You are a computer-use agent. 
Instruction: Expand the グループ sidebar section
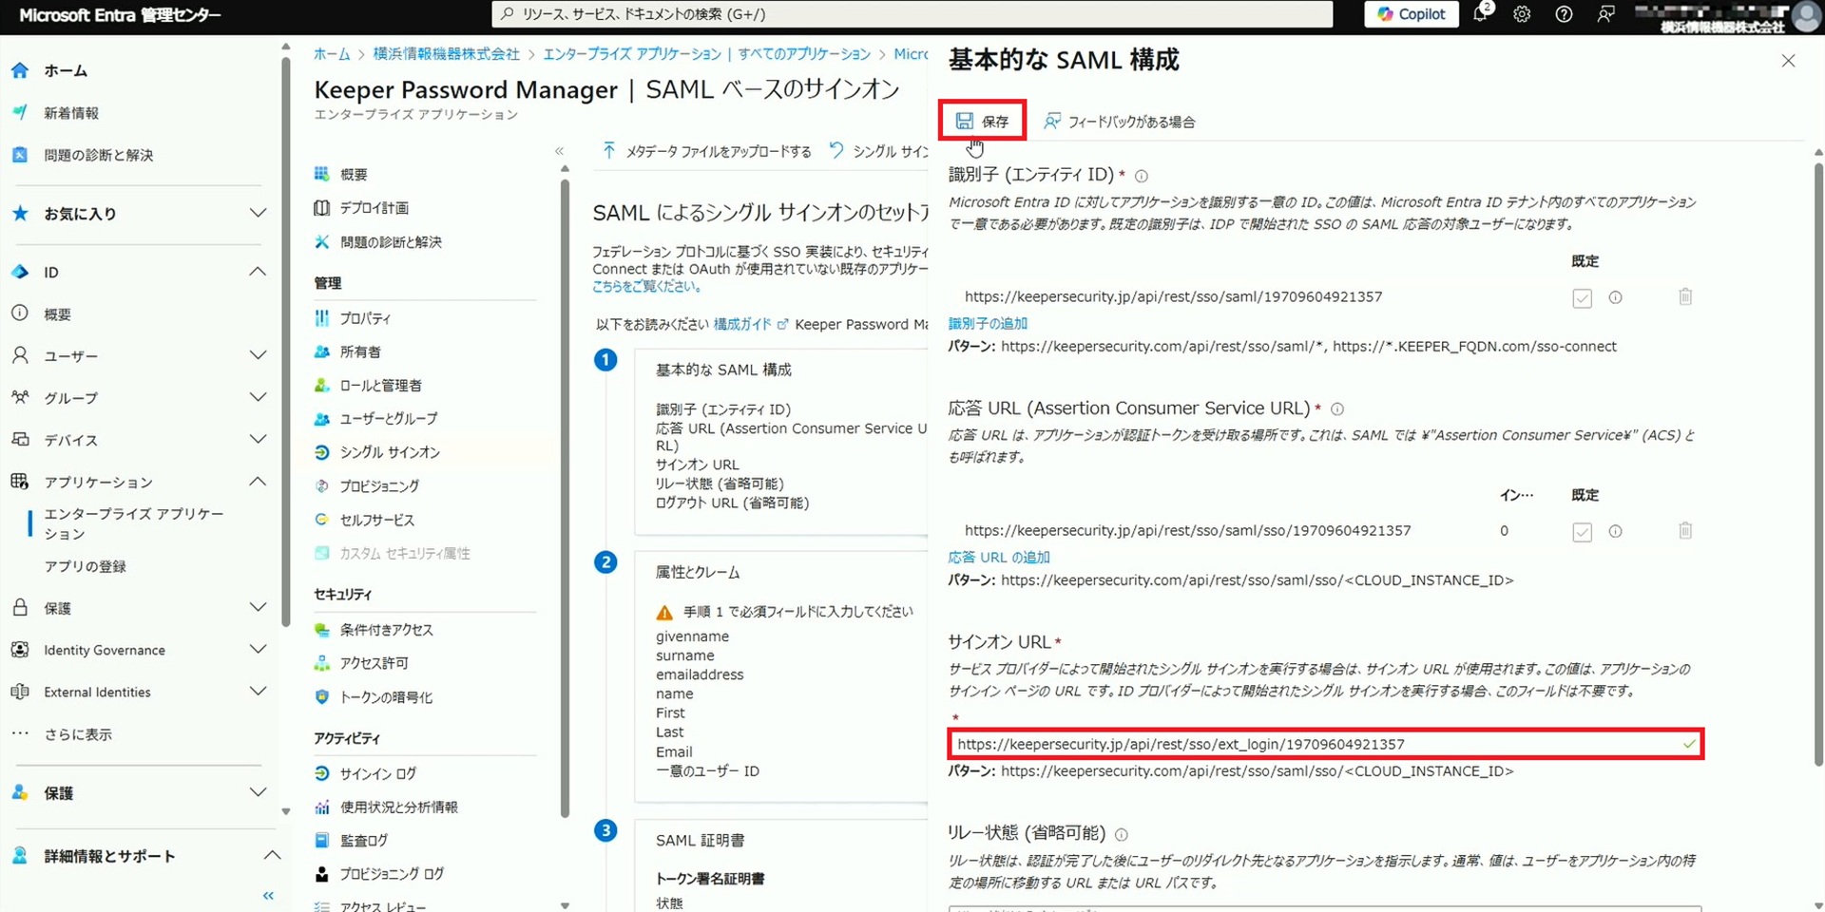click(x=257, y=398)
